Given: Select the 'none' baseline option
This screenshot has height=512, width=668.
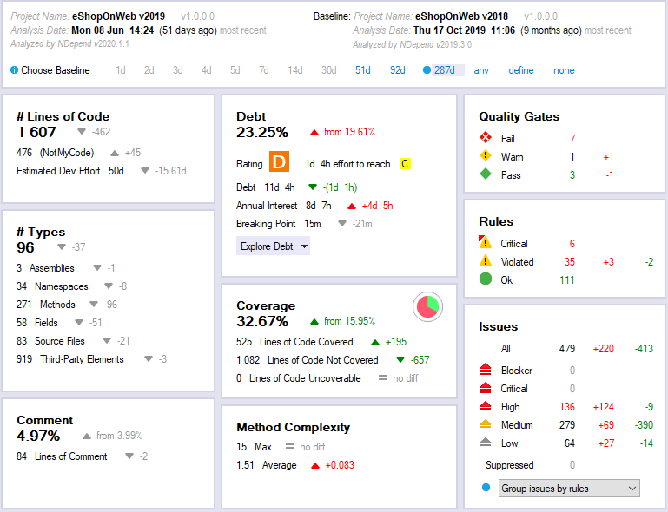Looking at the screenshot, I should point(564,70).
